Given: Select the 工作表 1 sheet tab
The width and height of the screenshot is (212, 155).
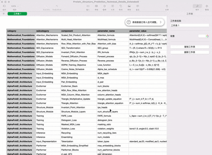Looking at the screenshot, I should click(17, 14).
